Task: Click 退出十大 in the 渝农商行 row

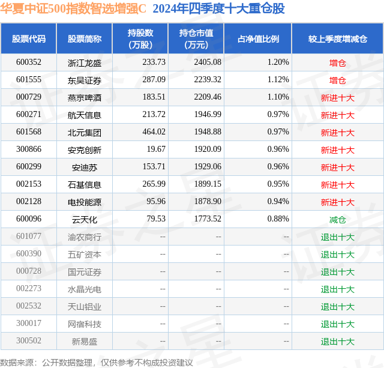Action: point(338,237)
